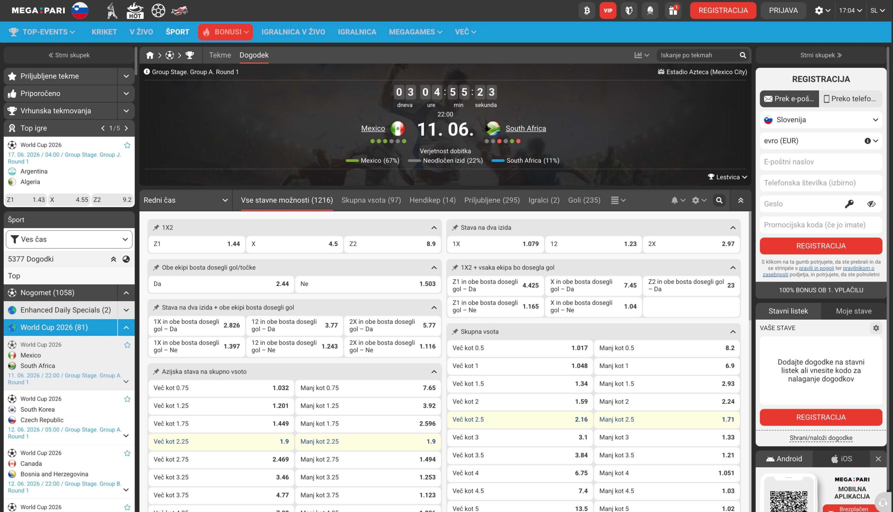Go to home via breadcrumb house icon
The width and height of the screenshot is (893, 512).
150,55
